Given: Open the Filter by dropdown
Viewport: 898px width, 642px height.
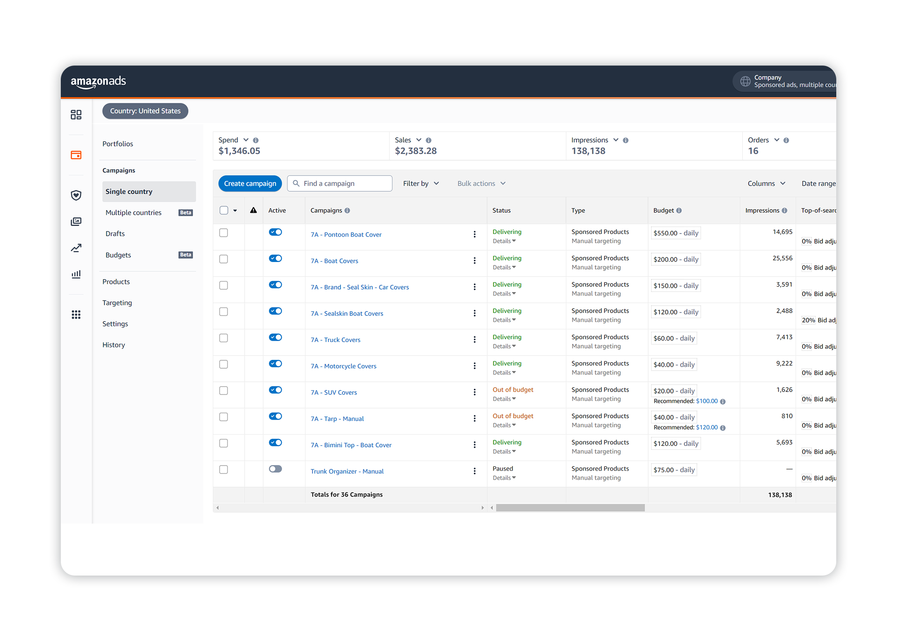Looking at the screenshot, I should point(420,183).
